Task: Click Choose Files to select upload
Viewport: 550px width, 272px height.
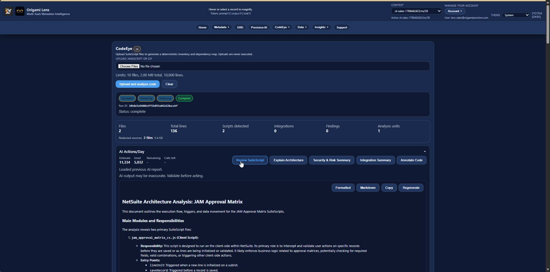Action: [129, 66]
